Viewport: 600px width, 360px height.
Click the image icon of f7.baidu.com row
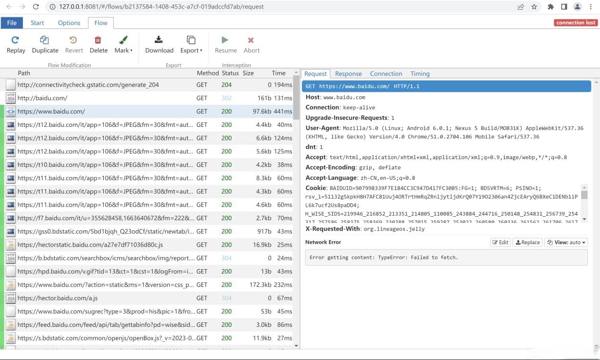11,218
